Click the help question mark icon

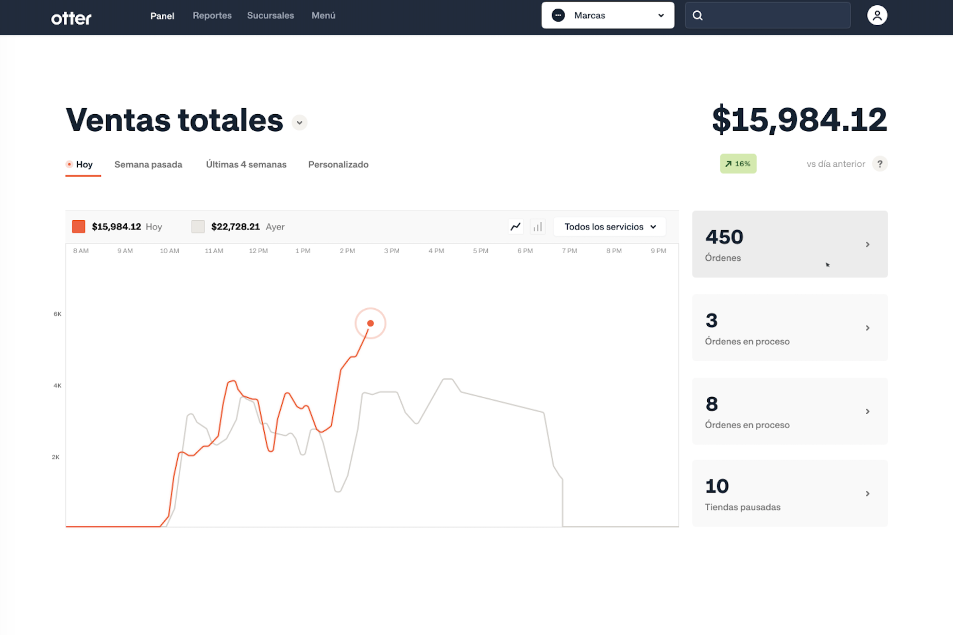[880, 164]
